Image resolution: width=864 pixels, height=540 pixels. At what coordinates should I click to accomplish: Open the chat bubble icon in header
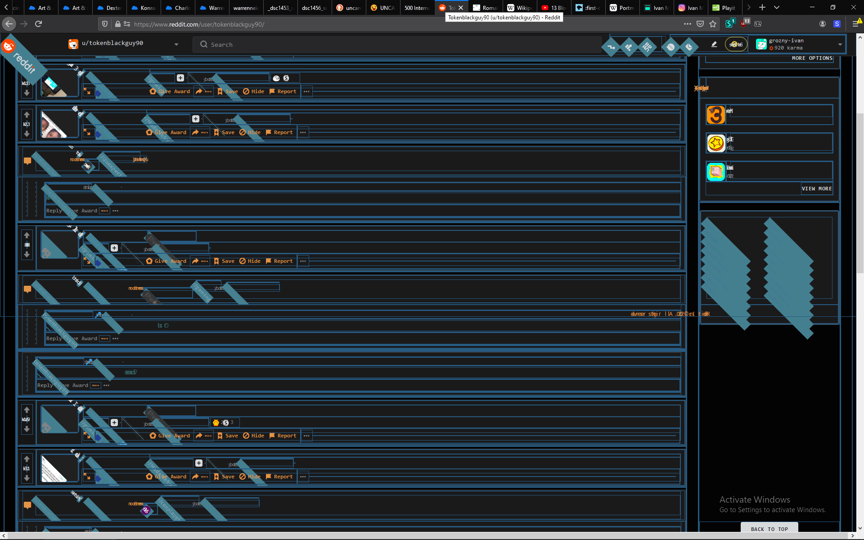pyautogui.click(x=670, y=47)
